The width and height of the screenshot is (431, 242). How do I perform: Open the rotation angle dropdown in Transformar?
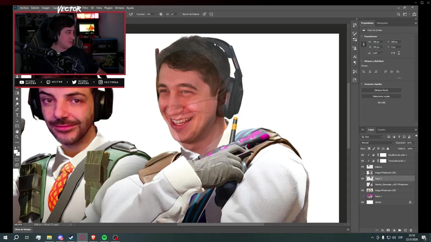[x=381, y=53]
